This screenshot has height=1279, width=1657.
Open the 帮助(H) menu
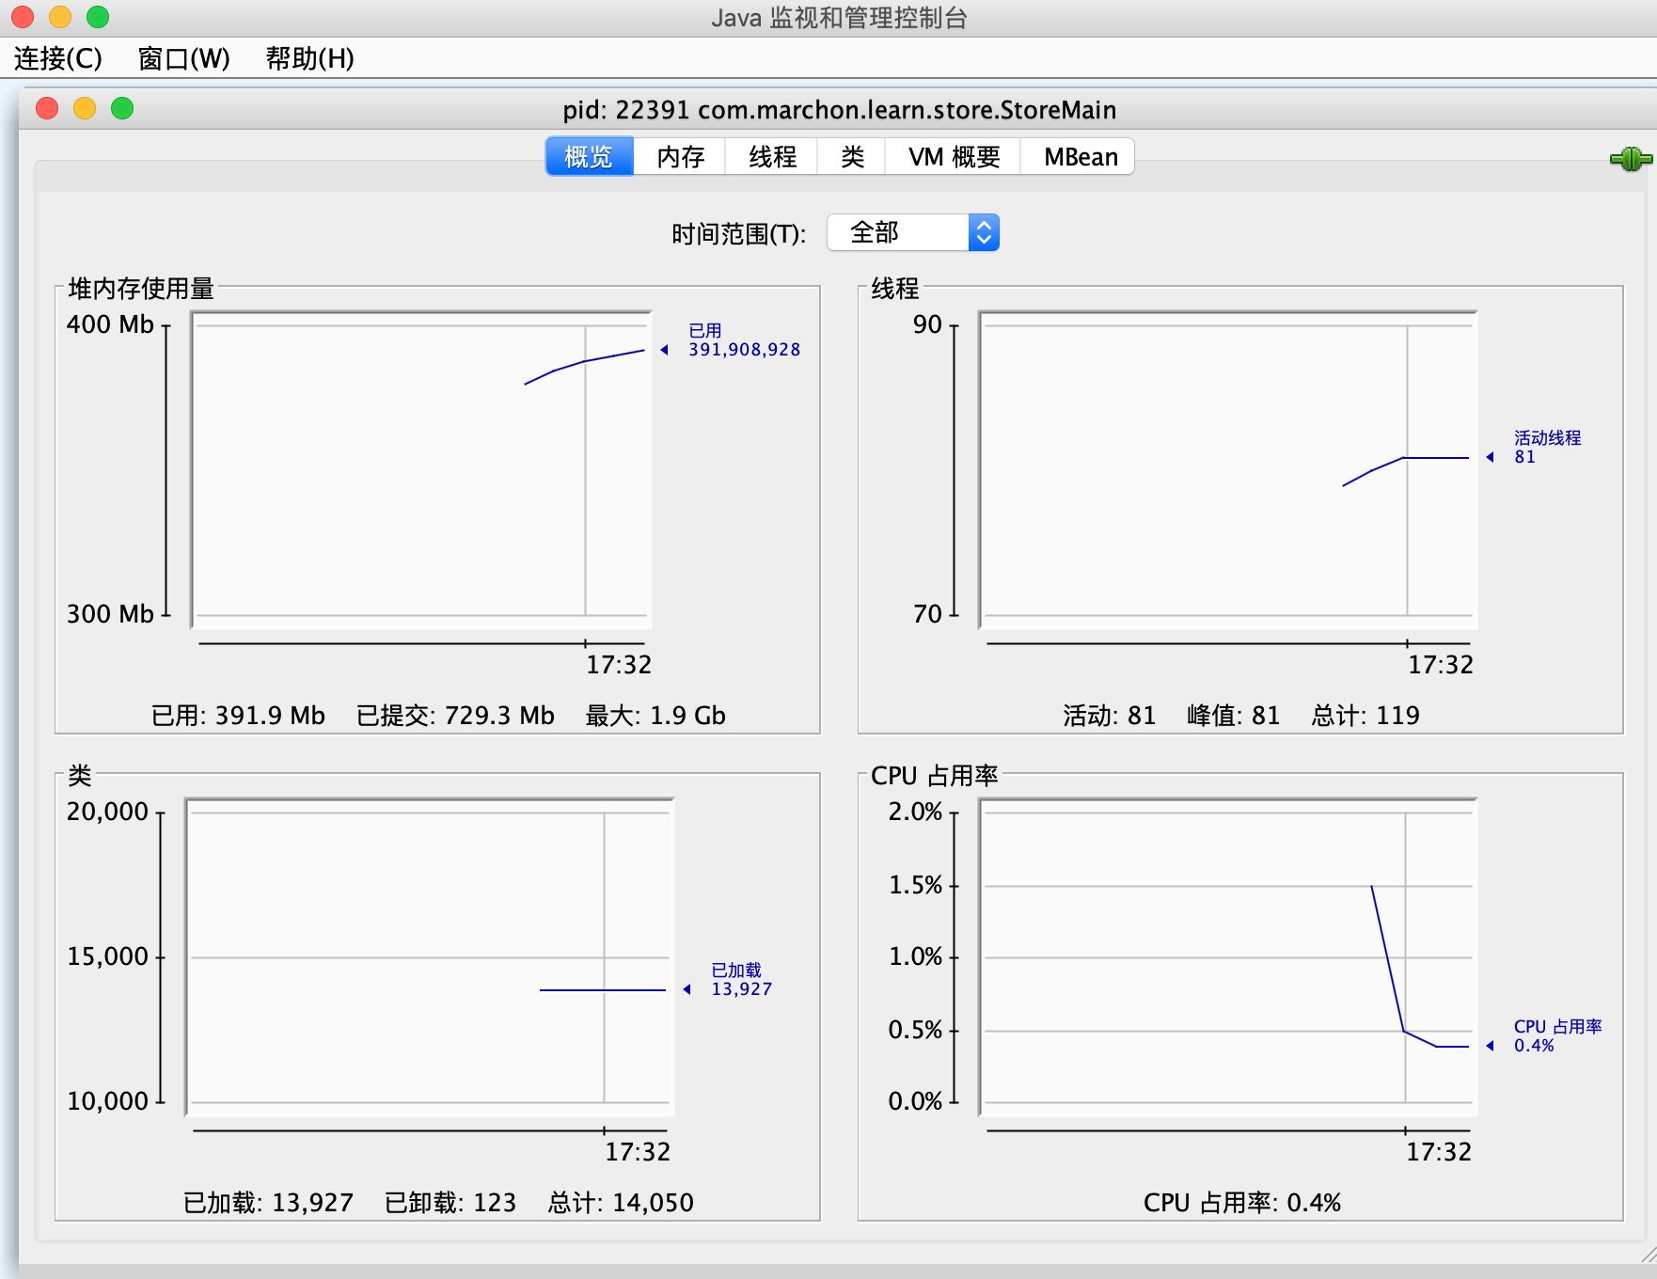[x=308, y=59]
